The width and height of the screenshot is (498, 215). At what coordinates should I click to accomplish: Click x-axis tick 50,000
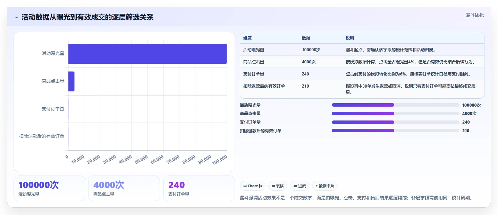click(141, 159)
